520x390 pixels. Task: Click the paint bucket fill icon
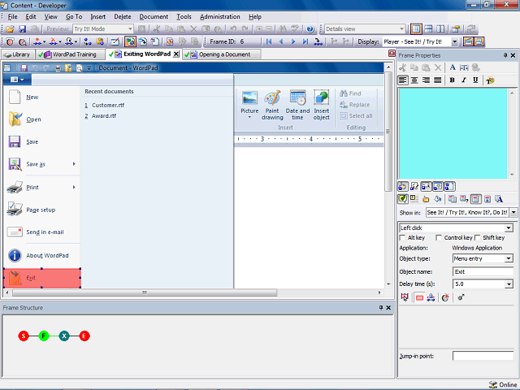pyautogui.click(x=438, y=199)
